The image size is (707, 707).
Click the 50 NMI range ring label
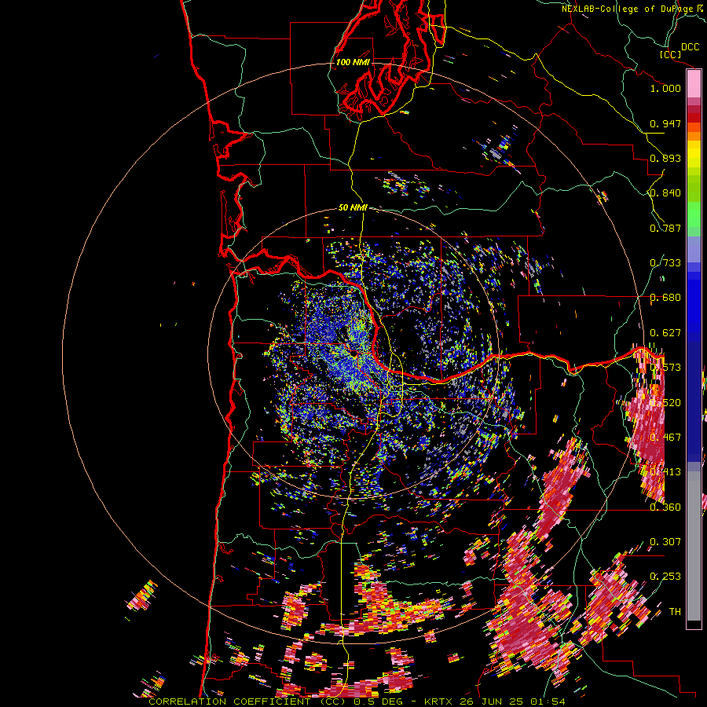click(353, 208)
